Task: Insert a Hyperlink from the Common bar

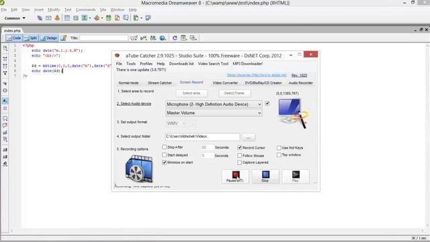Action: coord(40,18)
